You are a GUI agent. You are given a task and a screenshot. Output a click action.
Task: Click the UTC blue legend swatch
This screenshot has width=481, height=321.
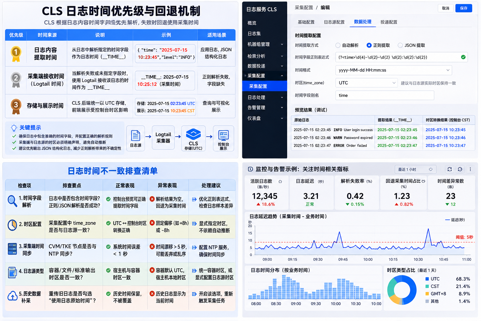tap(427, 279)
